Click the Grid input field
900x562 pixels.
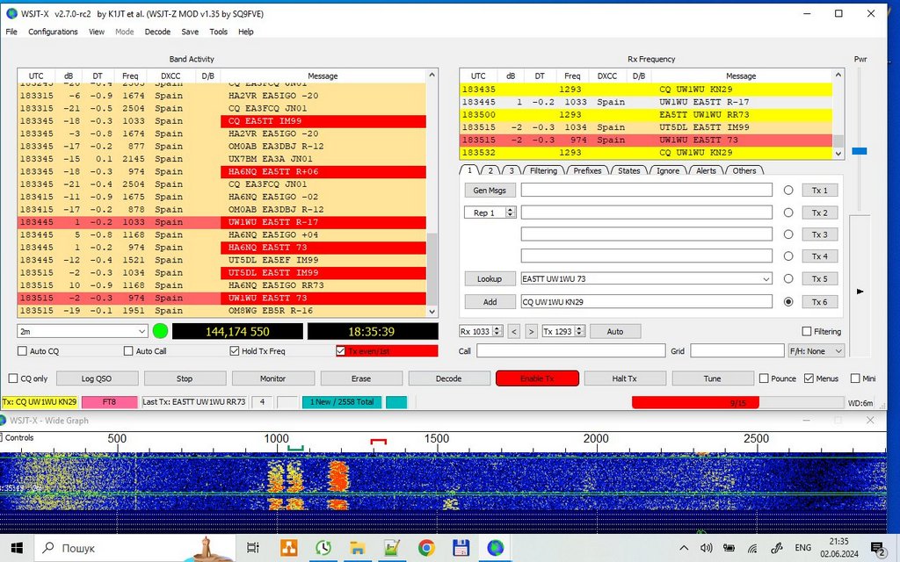[x=737, y=351]
